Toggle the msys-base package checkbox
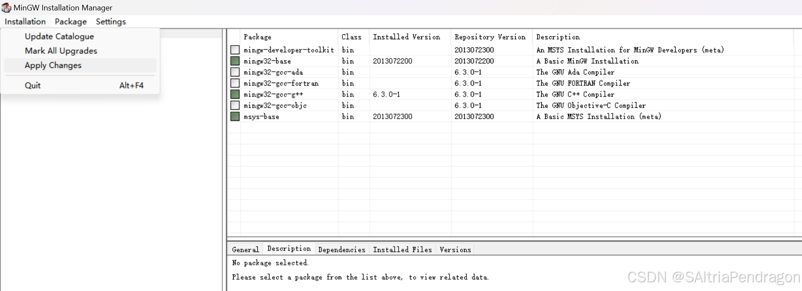The height and width of the screenshot is (291, 802). (x=235, y=117)
